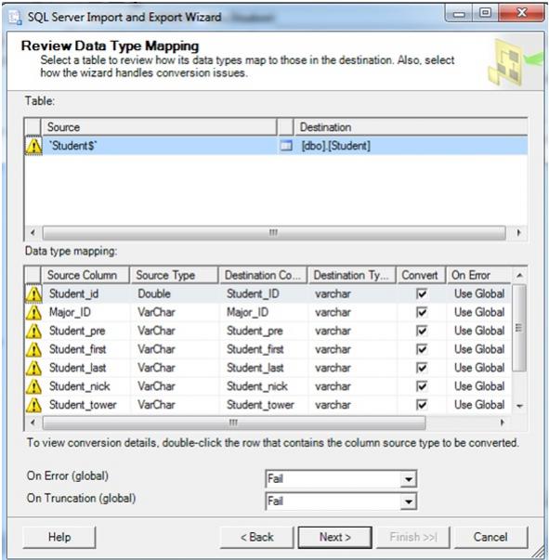Select the Student_id source column cell
Image resolution: width=549 pixels, height=560 pixels.
85,293
